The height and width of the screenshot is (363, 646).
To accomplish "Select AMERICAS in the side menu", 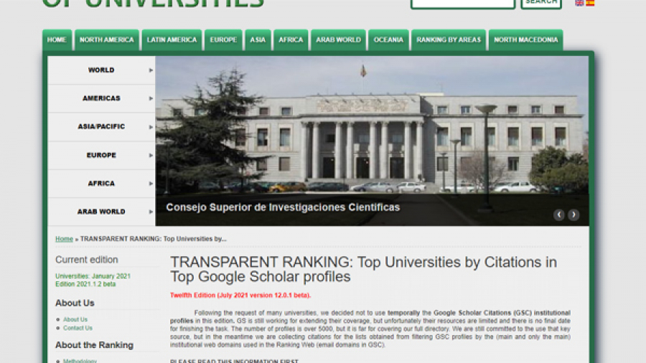I will tap(101, 98).
